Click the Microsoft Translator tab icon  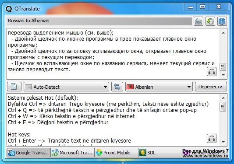pyautogui.click(x=55, y=153)
